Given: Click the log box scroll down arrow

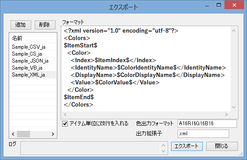Looking at the screenshot, I should (x=164, y=151).
